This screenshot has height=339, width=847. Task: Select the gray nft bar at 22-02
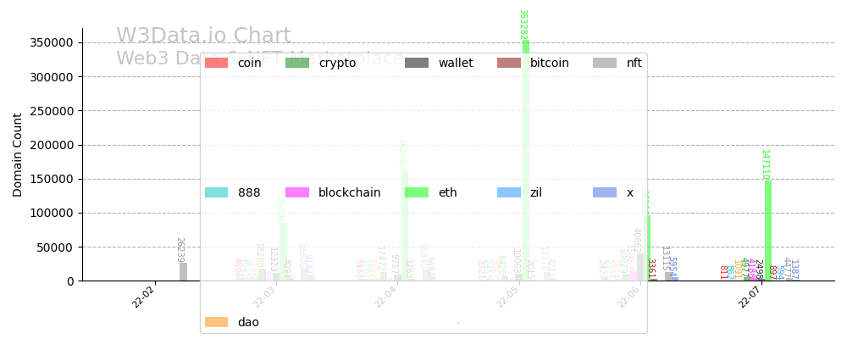tap(183, 271)
